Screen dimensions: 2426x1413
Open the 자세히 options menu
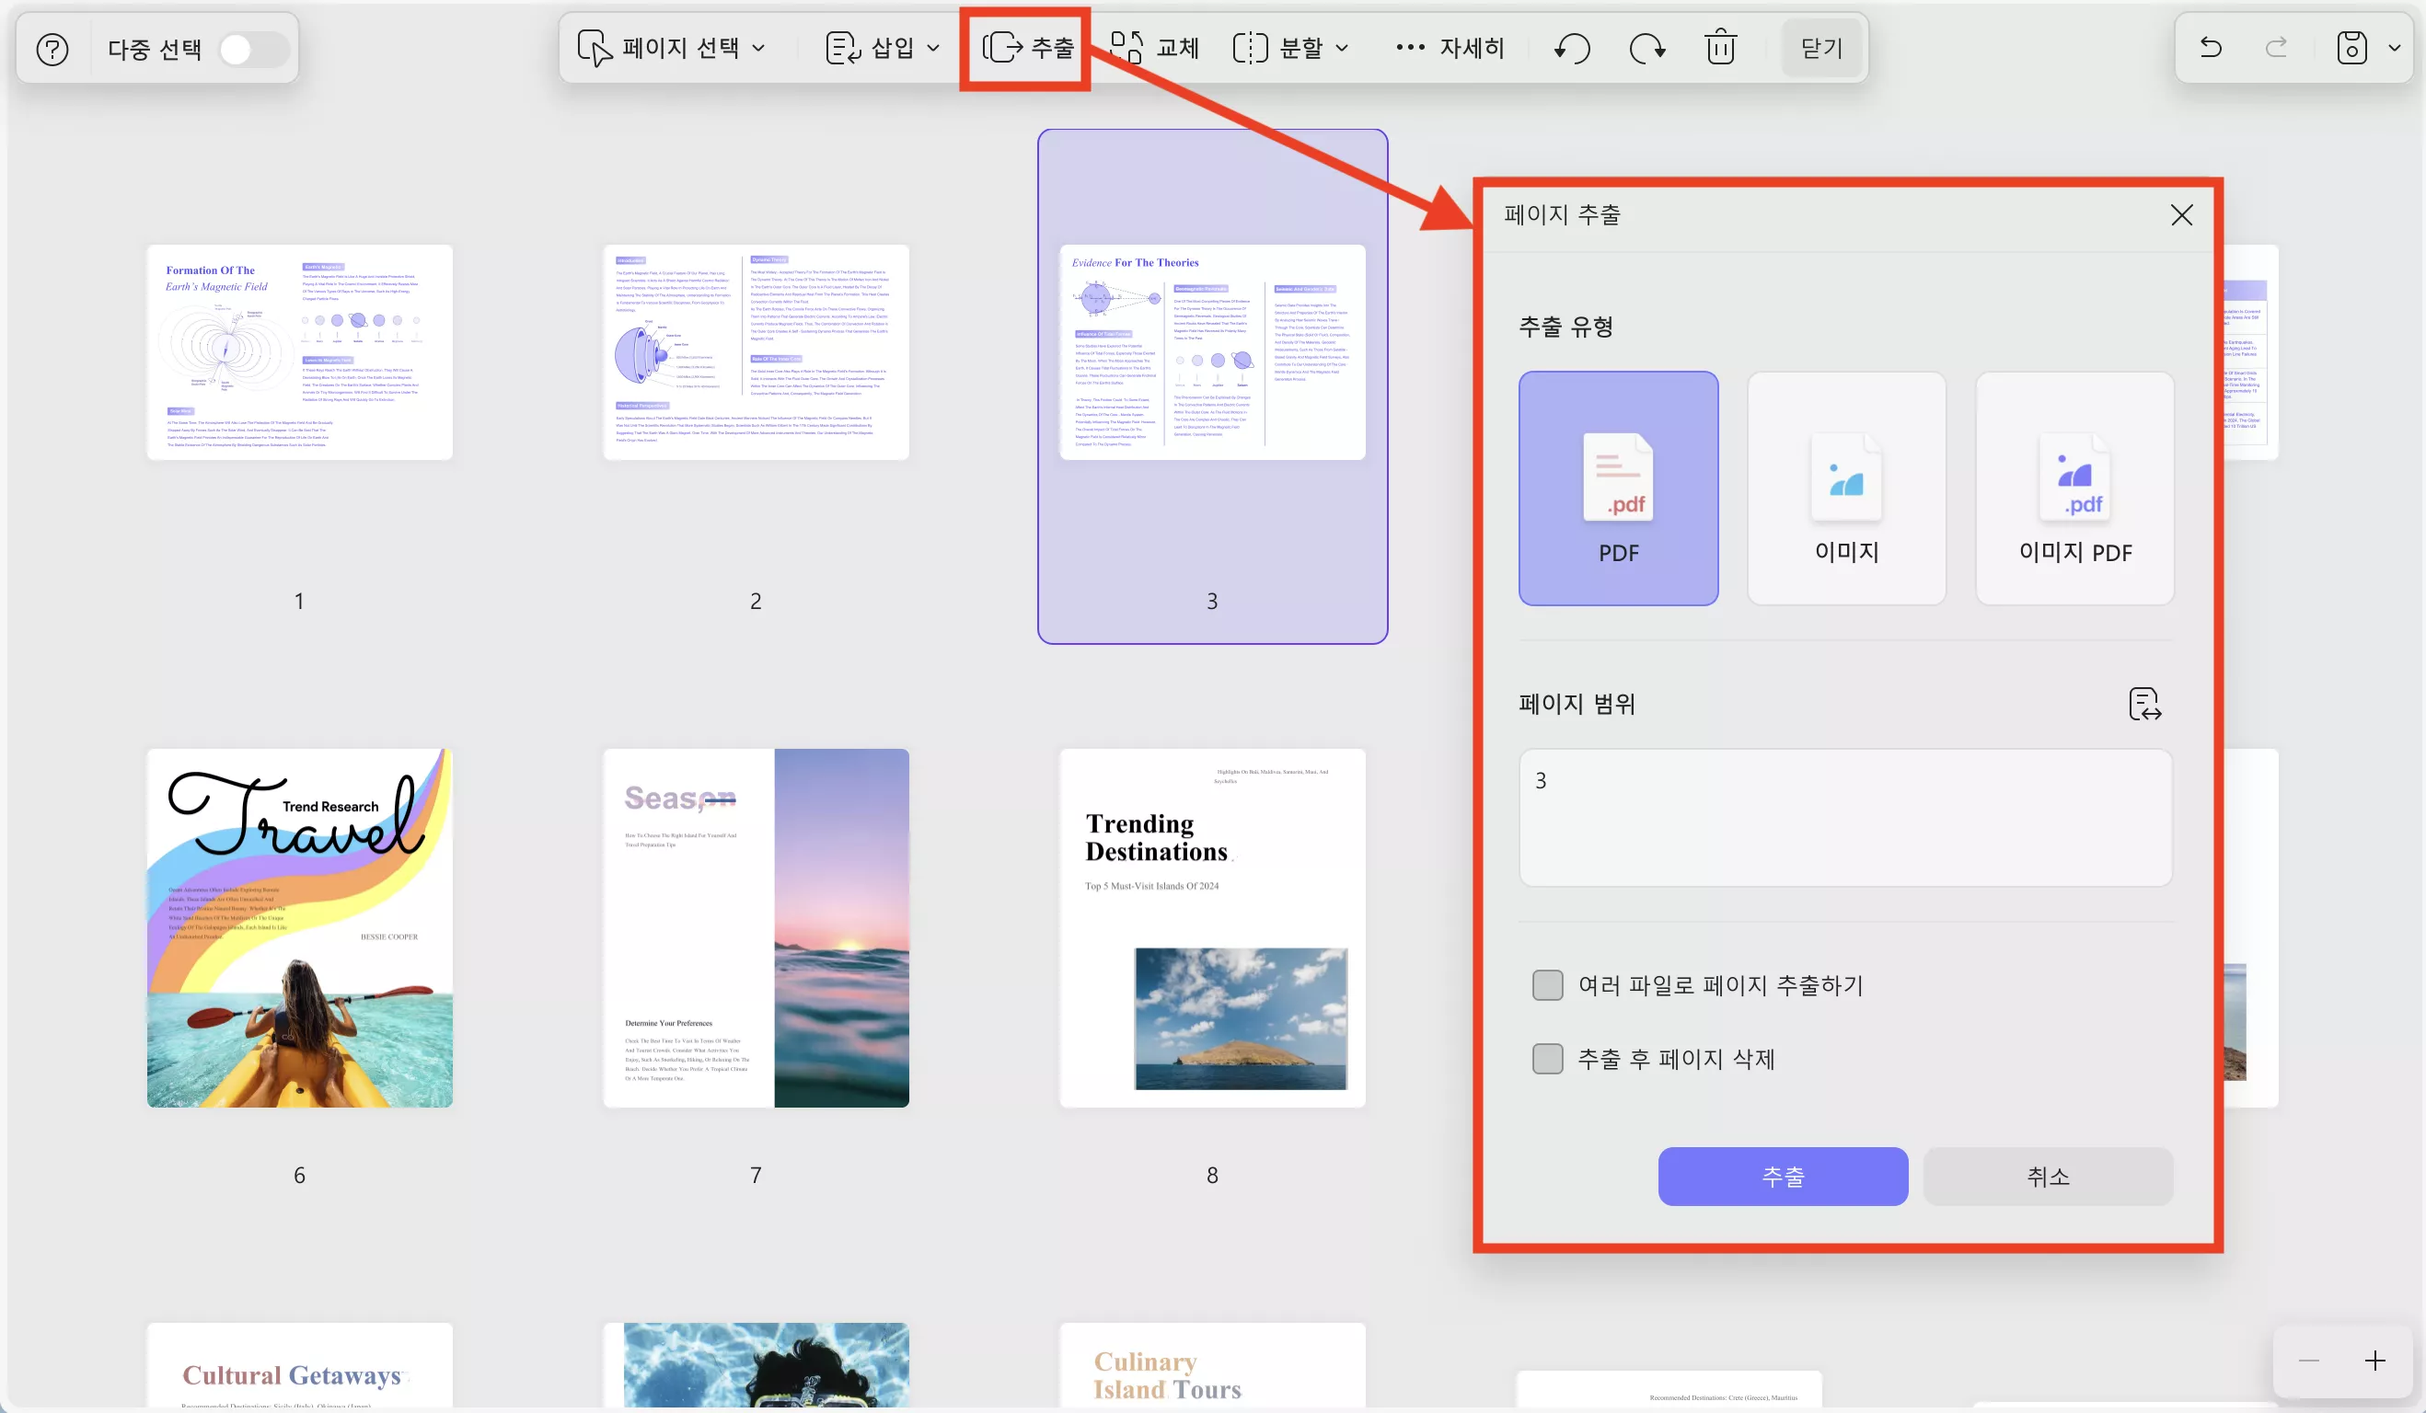point(1450,47)
